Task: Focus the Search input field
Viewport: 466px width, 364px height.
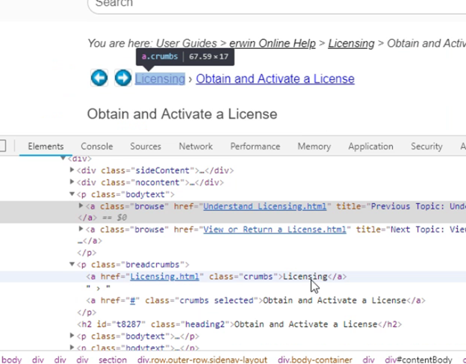Action: [276, 4]
